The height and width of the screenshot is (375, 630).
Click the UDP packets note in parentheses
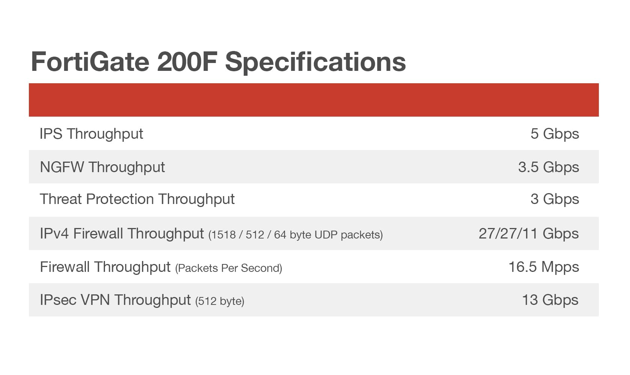(x=295, y=235)
